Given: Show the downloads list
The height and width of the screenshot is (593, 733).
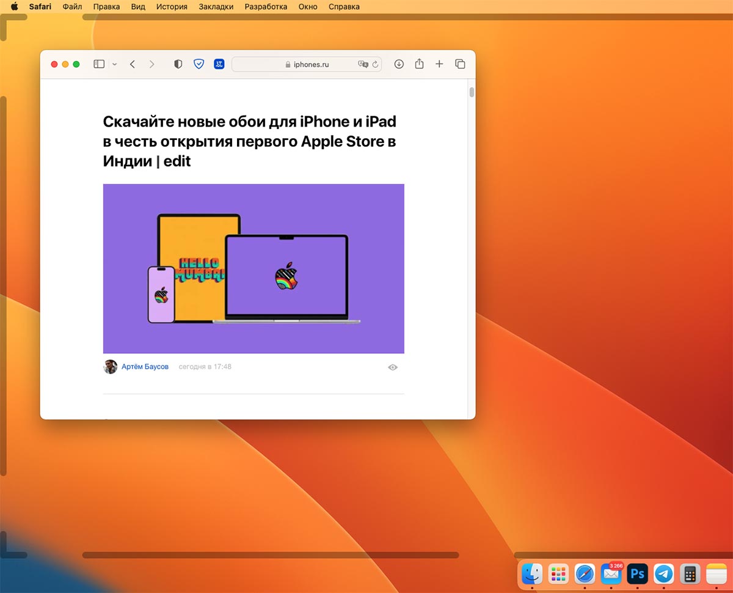Looking at the screenshot, I should pos(399,64).
